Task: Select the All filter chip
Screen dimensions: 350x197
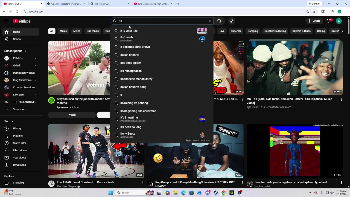Action: point(52,31)
